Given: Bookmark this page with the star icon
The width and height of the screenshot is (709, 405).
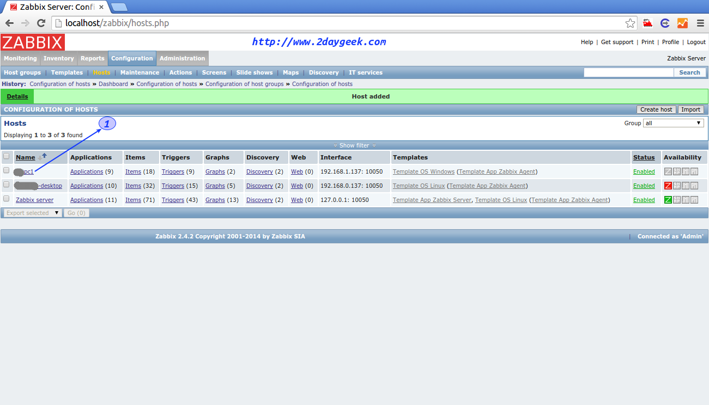Looking at the screenshot, I should [630, 23].
